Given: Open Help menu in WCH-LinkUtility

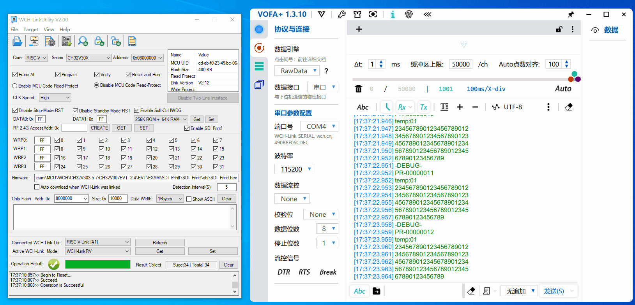Looking at the screenshot, I should click(x=65, y=30).
